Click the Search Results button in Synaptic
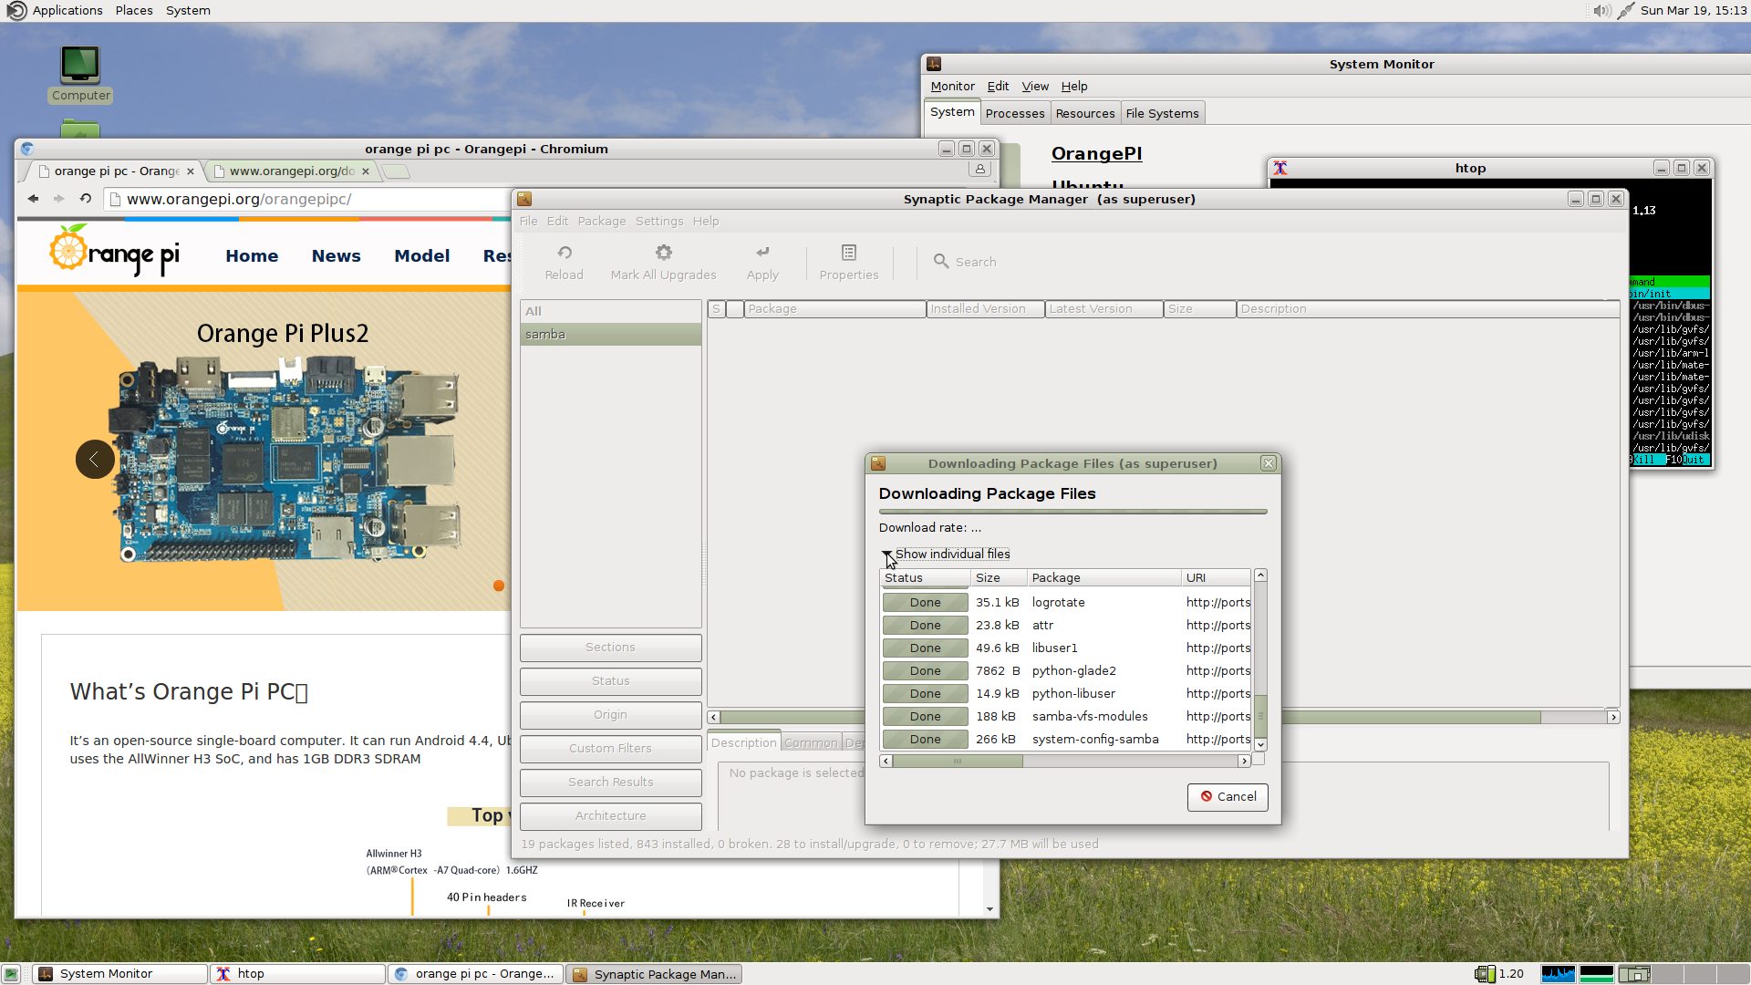Viewport: 1751px width, 985px height. 610,783
